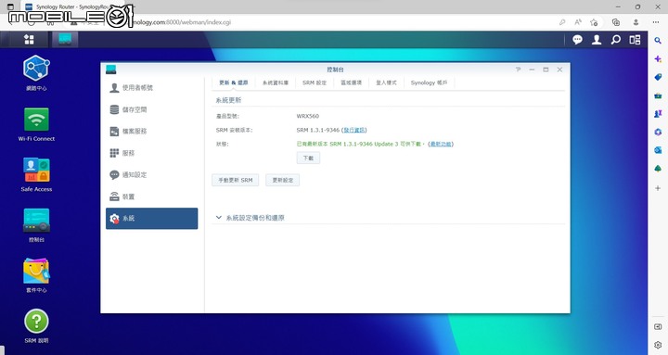This screenshot has width=668, height=355.
Task: Select 系統 in the sidebar
Action: click(151, 219)
